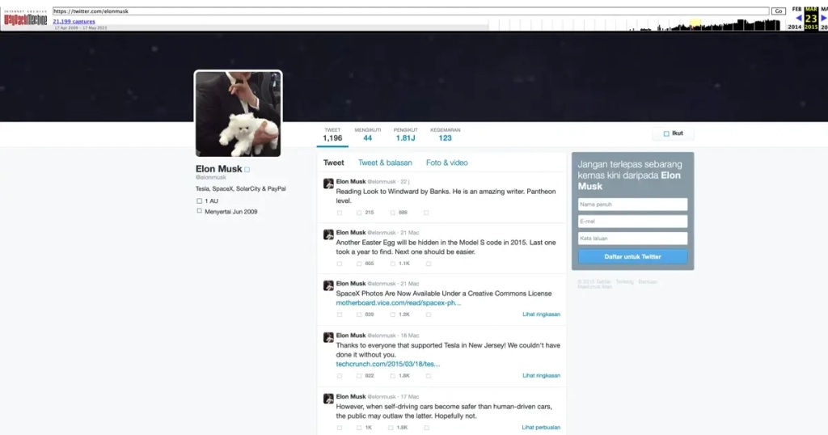828x435 pixels.
Task: Click avatar on the Look to Windward tweet
Action: tap(328, 184)
